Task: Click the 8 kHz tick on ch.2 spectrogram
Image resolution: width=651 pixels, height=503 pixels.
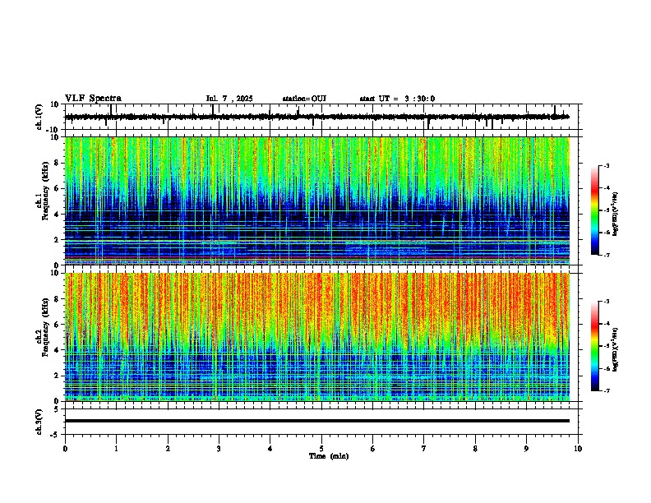Action: coord(58,299)
